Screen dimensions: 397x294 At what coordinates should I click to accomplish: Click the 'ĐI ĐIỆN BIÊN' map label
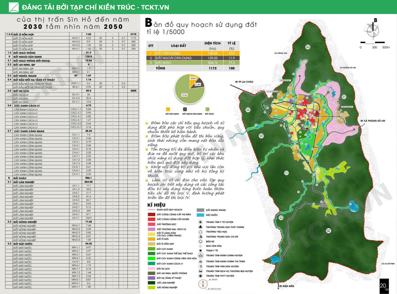pos(287,286)
